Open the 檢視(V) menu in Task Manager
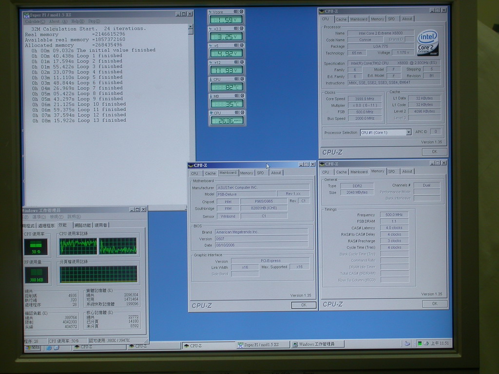 coord(57,217)
